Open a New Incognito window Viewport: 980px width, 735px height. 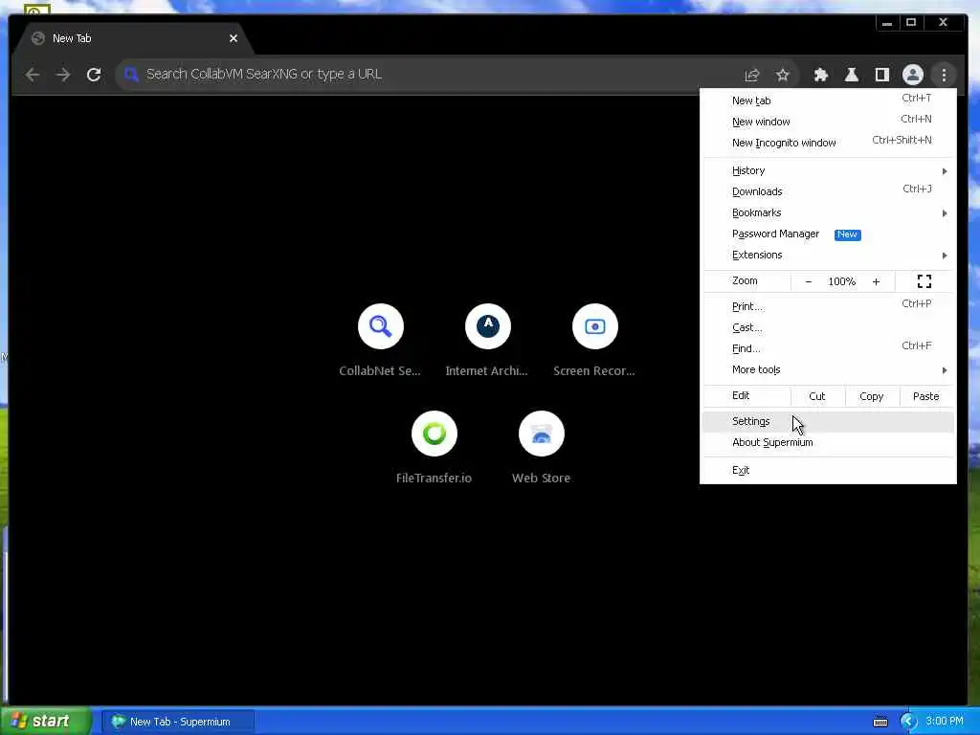pyautogui.click(x=828, y=143)
